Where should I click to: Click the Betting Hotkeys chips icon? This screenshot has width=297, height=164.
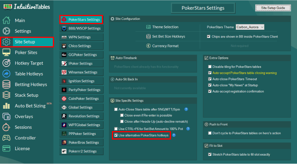7,84
